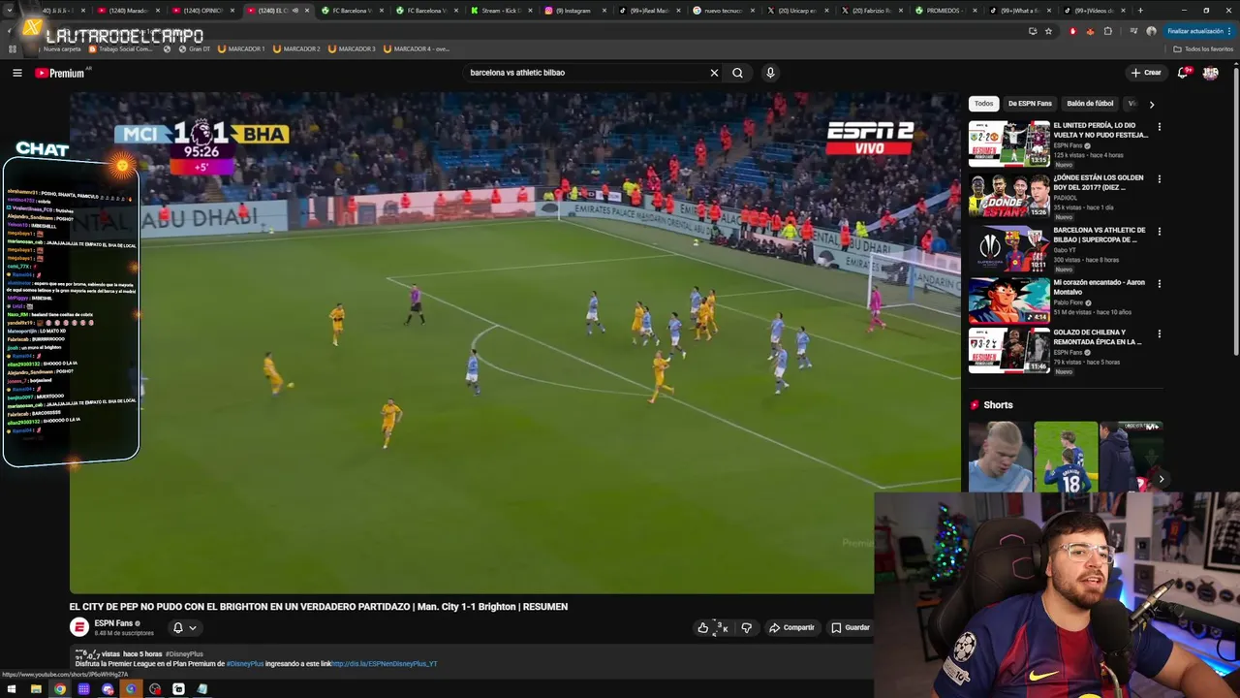
Task: Open options for Golazo de Chilena video
Action: [1159, 334]
